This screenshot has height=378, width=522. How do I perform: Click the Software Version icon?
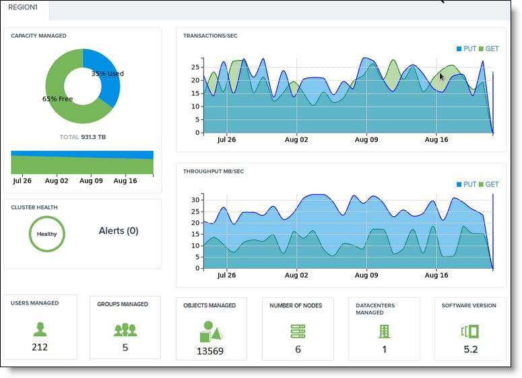(x=470, y=332)
